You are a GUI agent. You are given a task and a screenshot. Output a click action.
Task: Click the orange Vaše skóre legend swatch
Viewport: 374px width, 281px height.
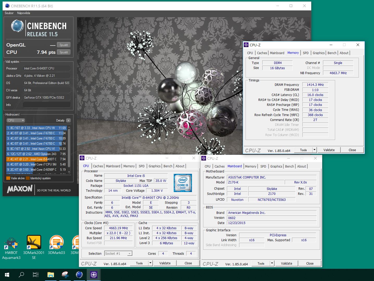8,178
